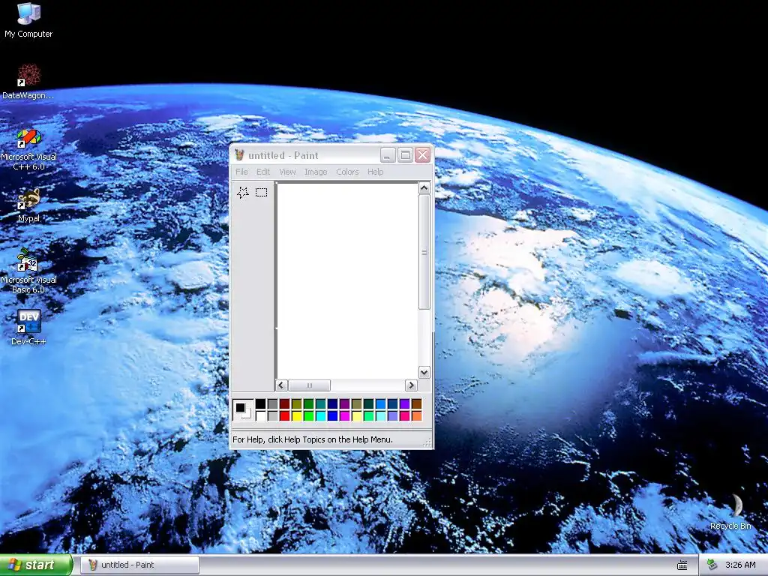Maximize the Paint window
This screenshot has height=576, width=768.
click(405, 155)
